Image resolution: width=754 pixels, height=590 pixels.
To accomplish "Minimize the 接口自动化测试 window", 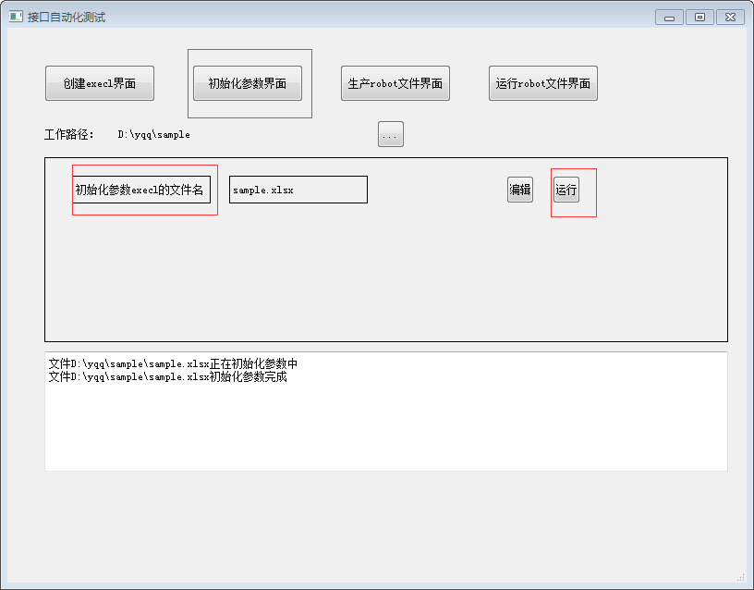I will coord(669,18).
